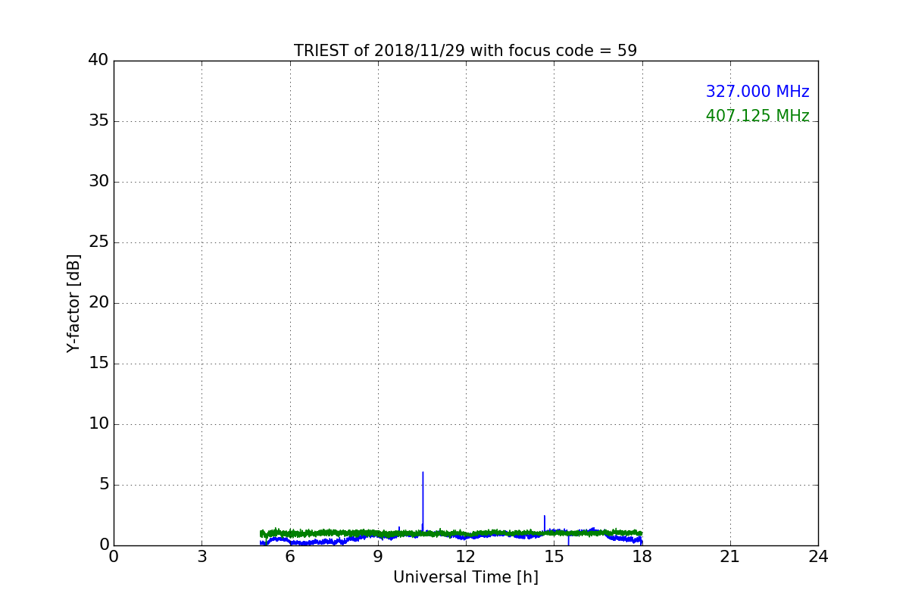Click x-axis tick label '21'
909x606 pixels.
730,557
